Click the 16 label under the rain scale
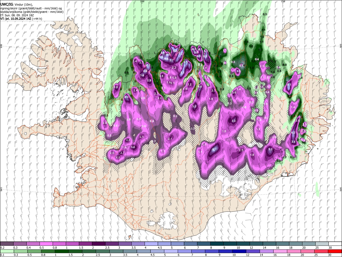 [x=275, y=255]
